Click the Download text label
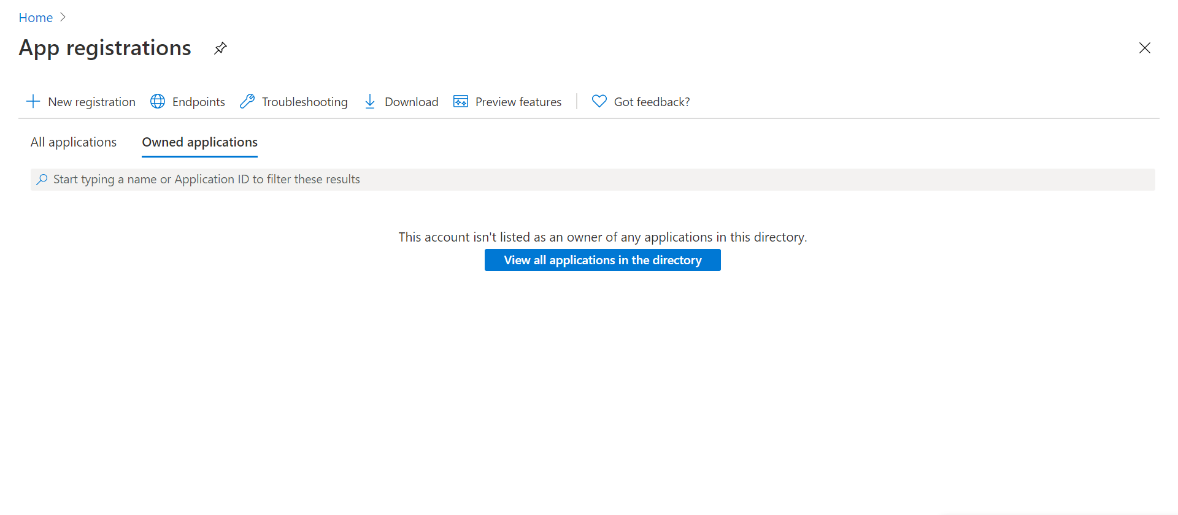 [x=411, y=102]
